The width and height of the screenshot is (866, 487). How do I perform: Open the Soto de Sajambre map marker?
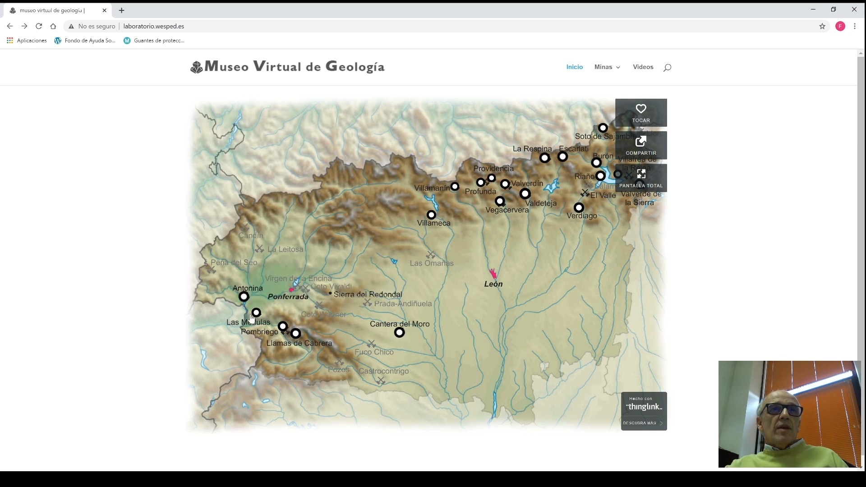coord(603,128)
